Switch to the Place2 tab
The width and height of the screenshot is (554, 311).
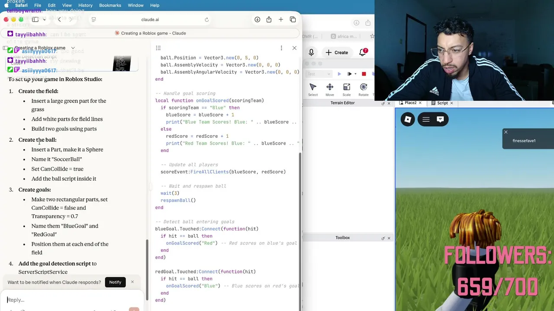(x=410, y=103)
